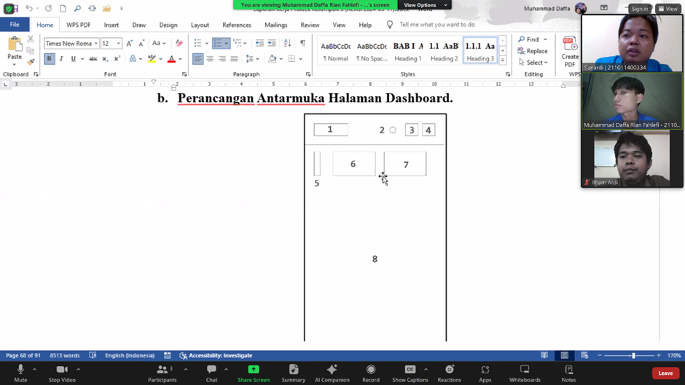Viewport: 685px width, 385px height.
Task: Switch to the Design tab
Action: pos(168,25)
